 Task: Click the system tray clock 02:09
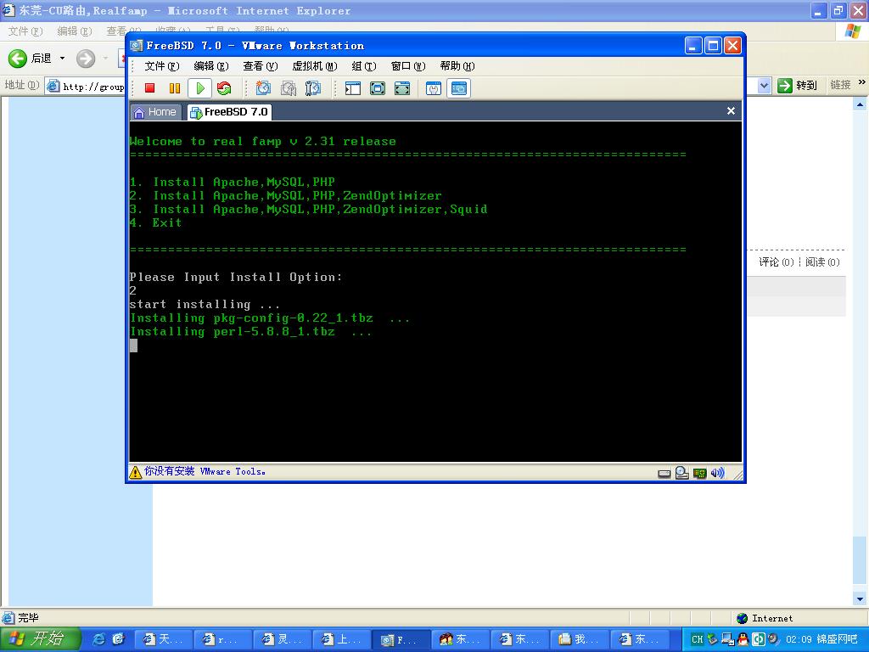coord(799,640)
